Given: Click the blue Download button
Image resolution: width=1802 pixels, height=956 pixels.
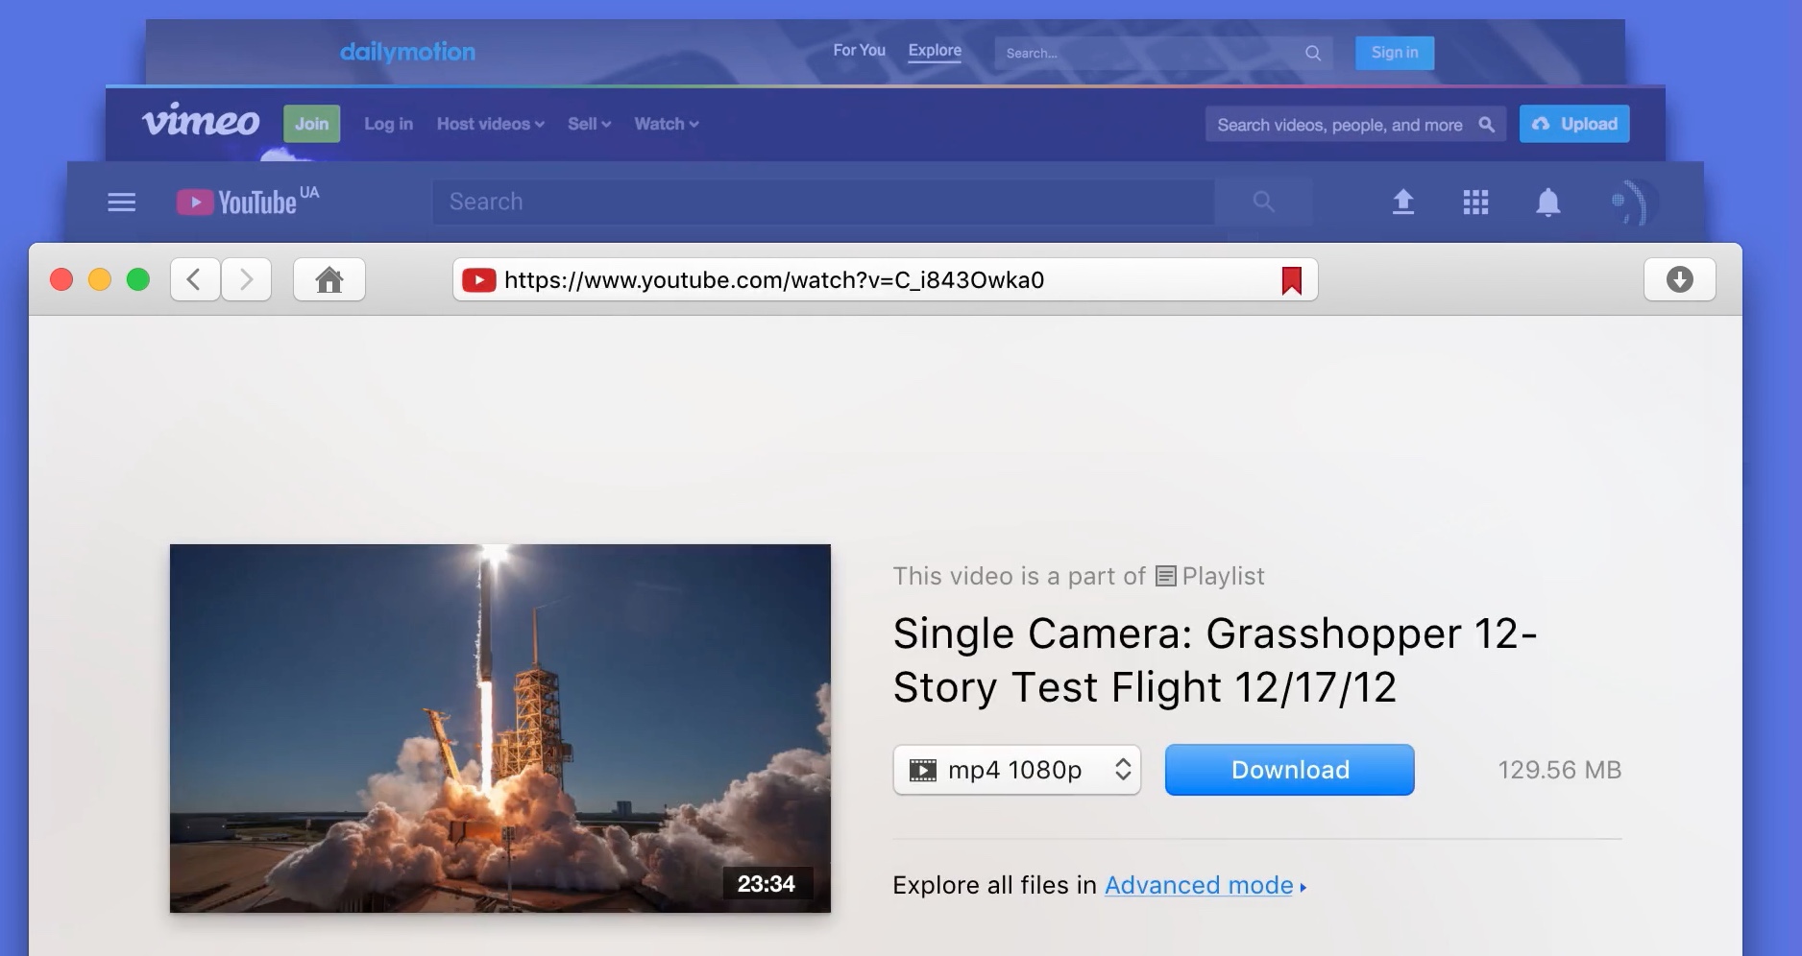Looking at the screenshot, I should tap(1290, 770).
